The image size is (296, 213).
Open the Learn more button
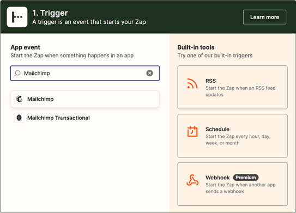(265, 17)
